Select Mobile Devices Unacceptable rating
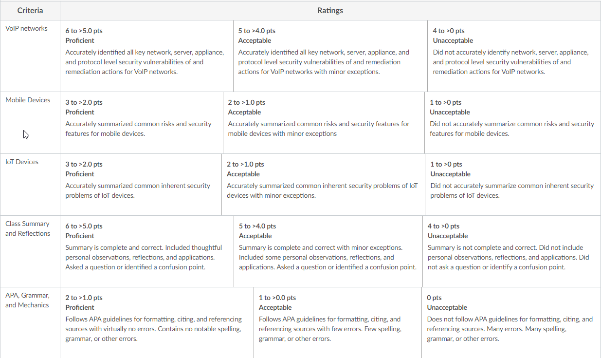Image resolution: width=601 pixels, height=358 pixels. [x=512, y=123]
